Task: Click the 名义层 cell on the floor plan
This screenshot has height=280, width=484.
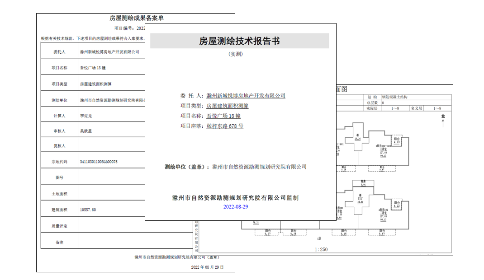Action: (417, 108)
